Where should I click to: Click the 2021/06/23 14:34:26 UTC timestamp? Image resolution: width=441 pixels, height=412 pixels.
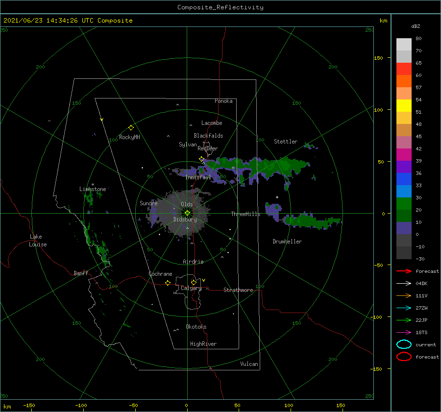(x=68, y=21)
